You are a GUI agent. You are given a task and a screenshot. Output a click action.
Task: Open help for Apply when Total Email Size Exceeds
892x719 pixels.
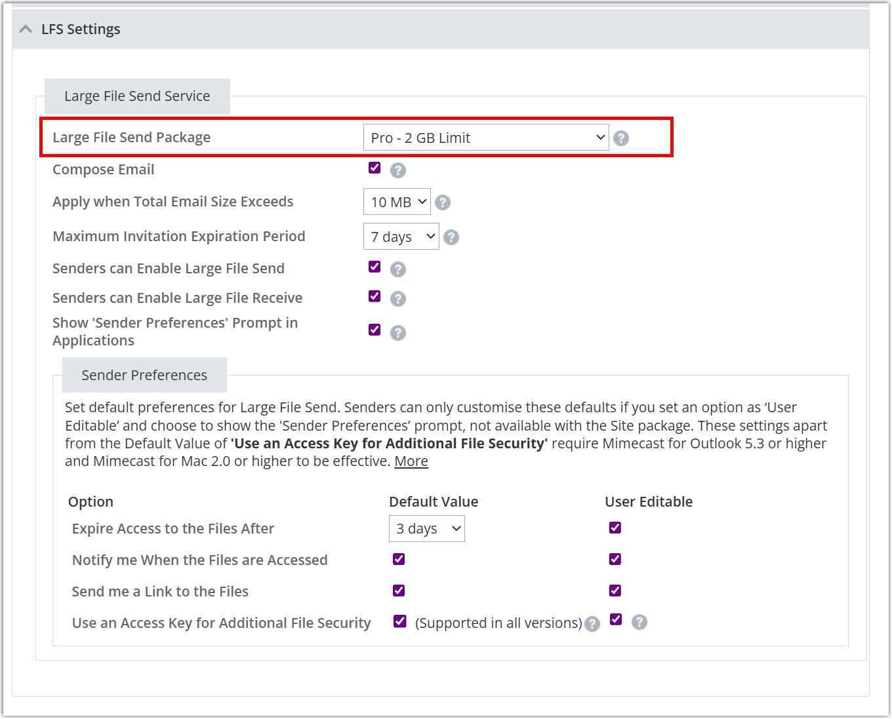[443, 203]
